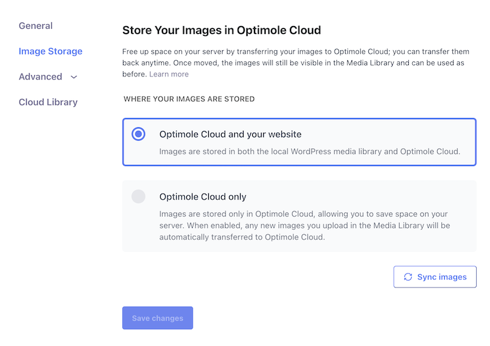Image resolution: width=490 pixels, height=346 pixels.
Task: Expand the Advanced chevron arrow
Action: [74, 77]
